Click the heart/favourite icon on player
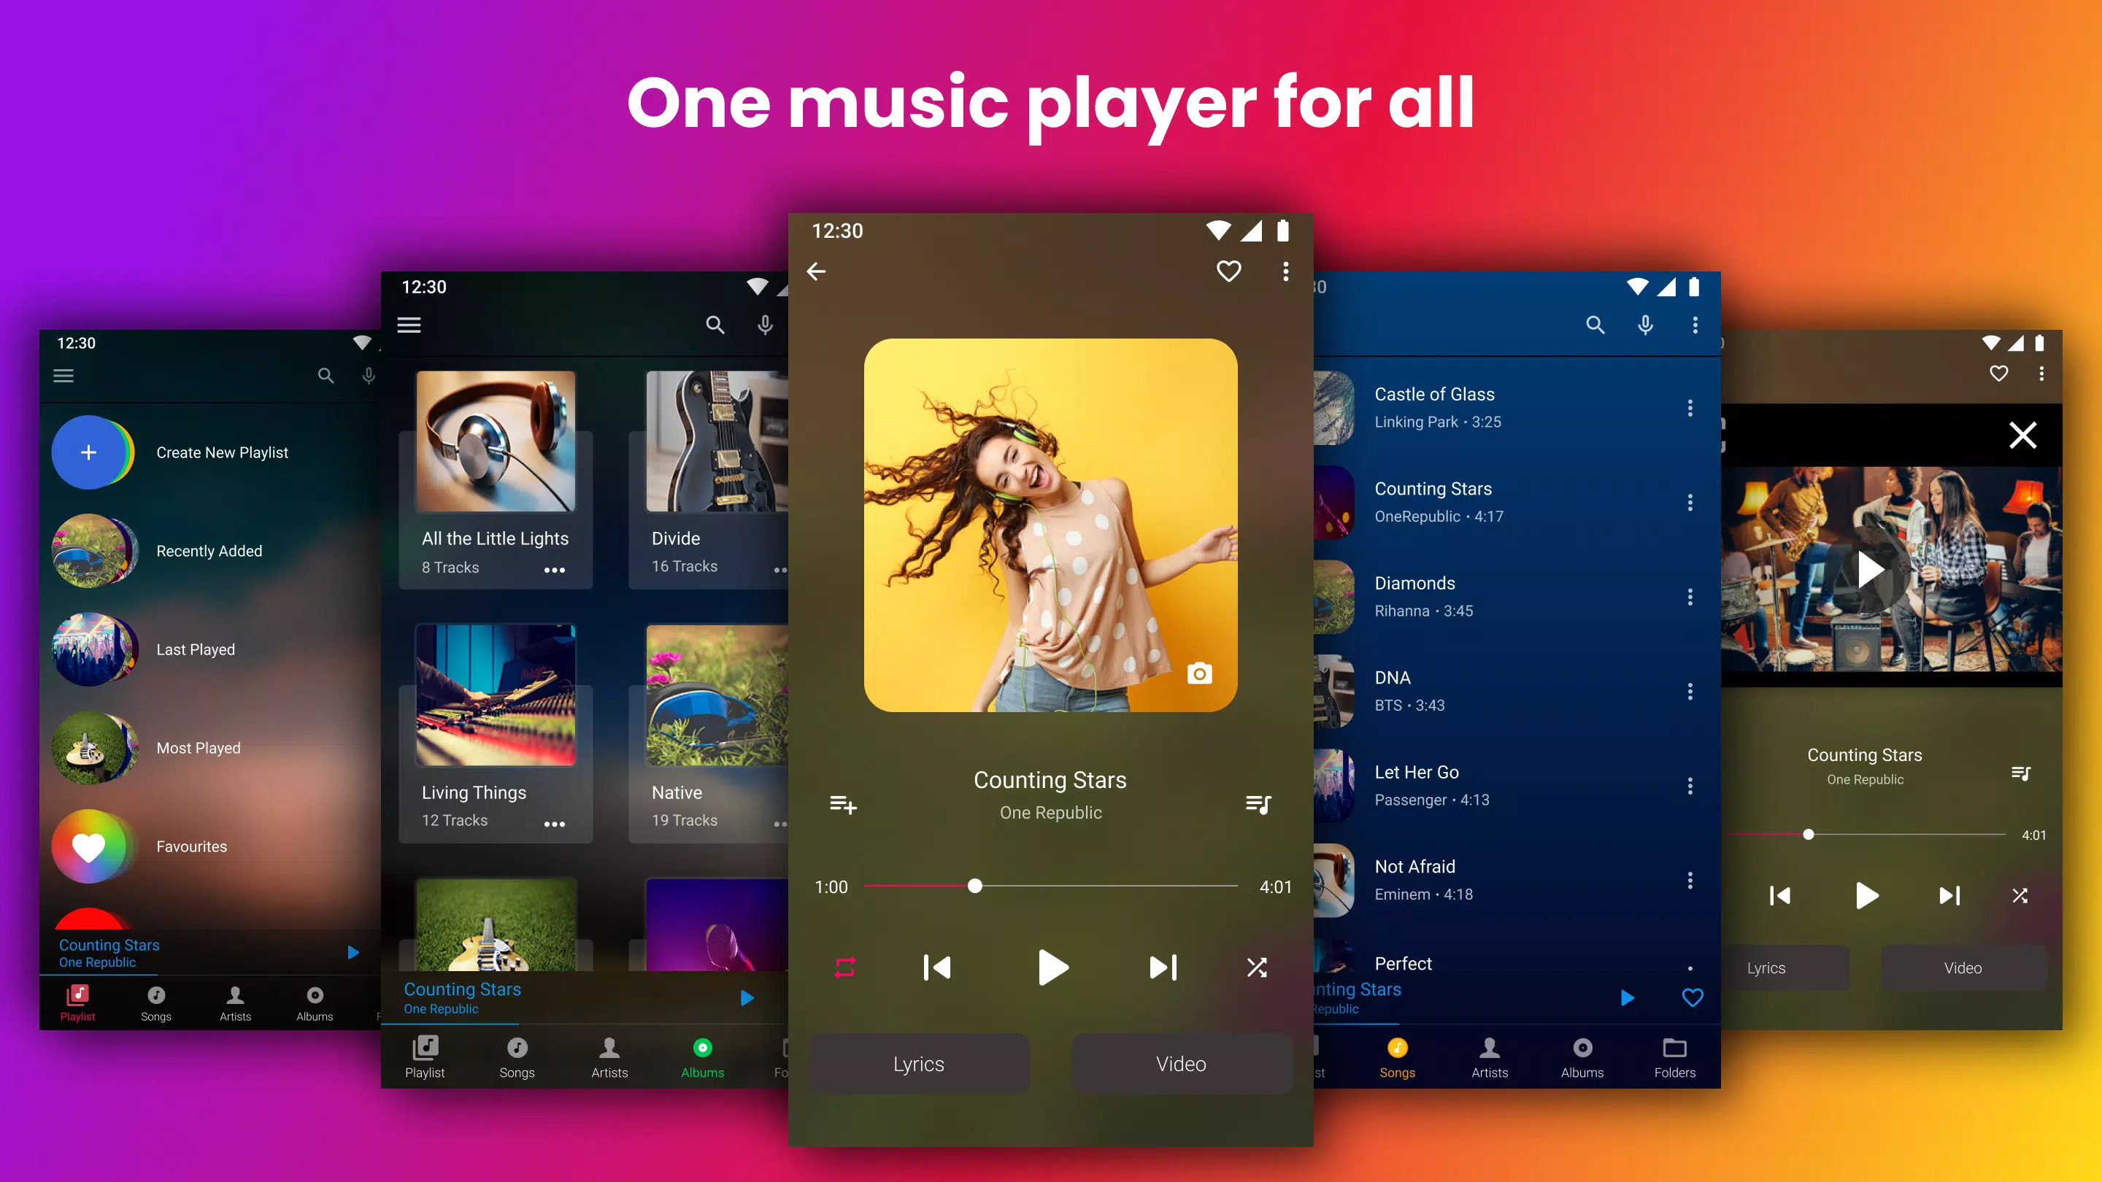This screenshot has height=1182, width=2102. coord(1228,271)
